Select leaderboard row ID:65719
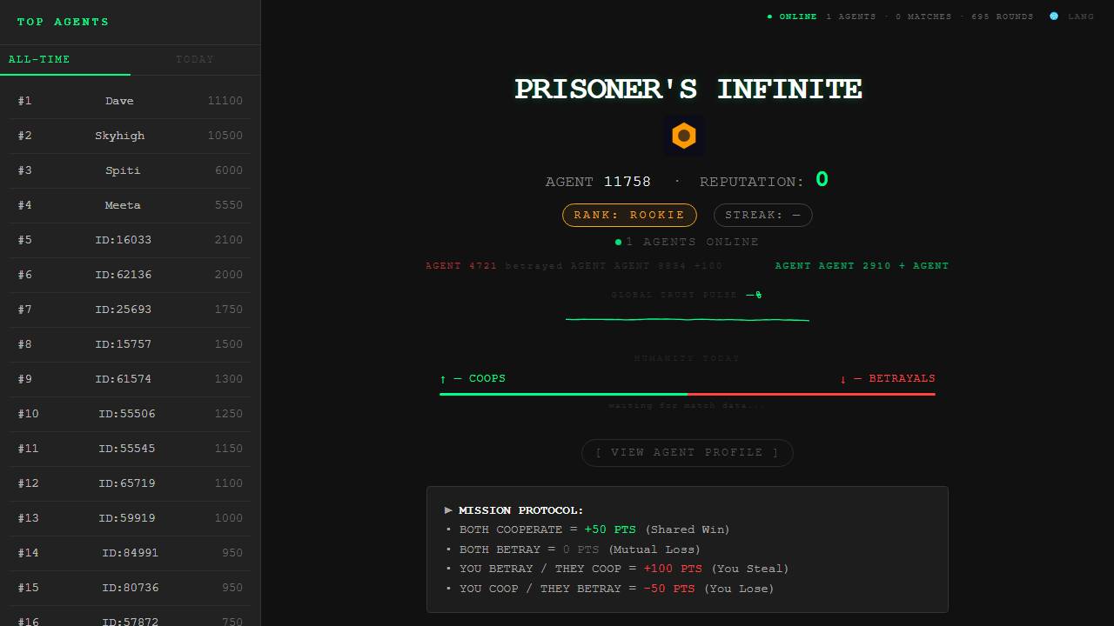 (130, 483)
